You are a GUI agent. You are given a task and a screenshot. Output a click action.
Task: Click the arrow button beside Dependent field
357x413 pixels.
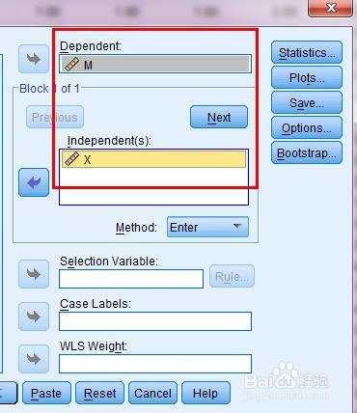[x=34, y=59]
